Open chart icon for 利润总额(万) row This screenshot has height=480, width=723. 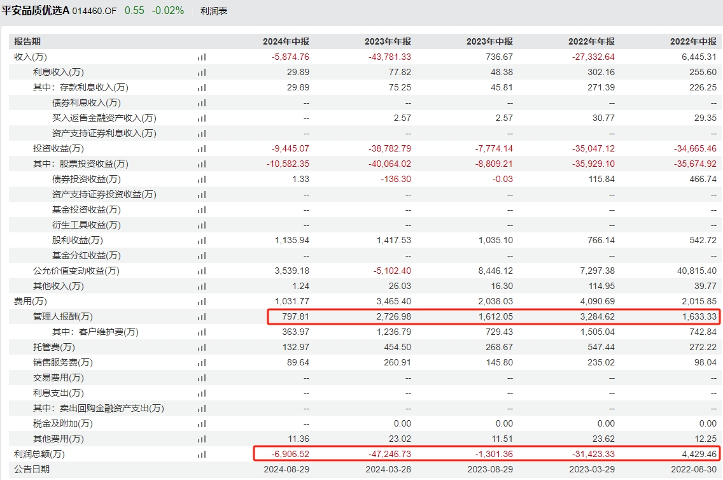(202, 454)
